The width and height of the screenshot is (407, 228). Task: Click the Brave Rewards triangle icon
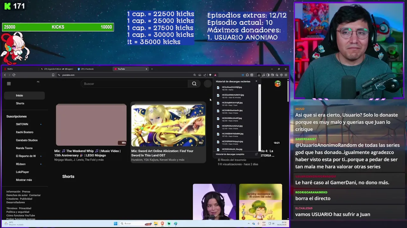coord(215,75)
